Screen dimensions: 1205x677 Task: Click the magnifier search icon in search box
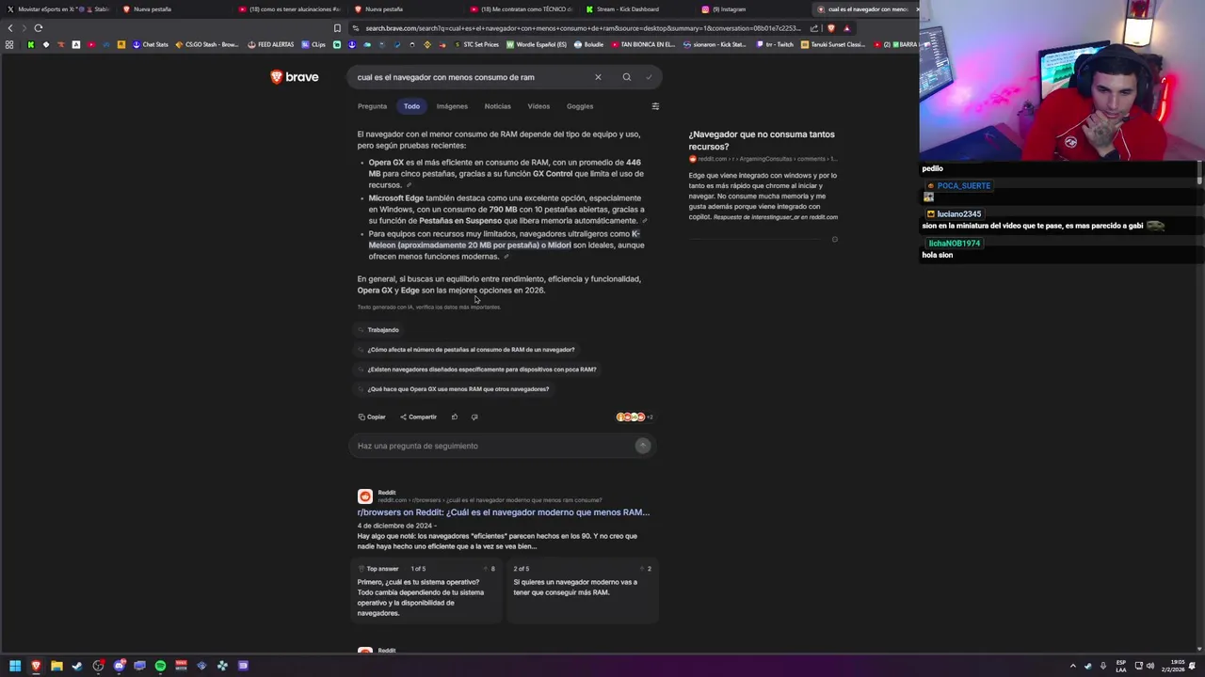626,77
